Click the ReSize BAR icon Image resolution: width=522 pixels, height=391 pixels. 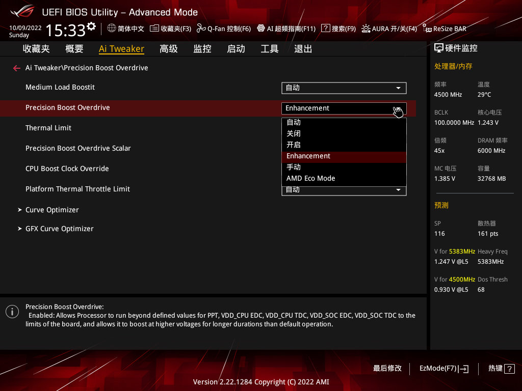[x=427, y=29]
